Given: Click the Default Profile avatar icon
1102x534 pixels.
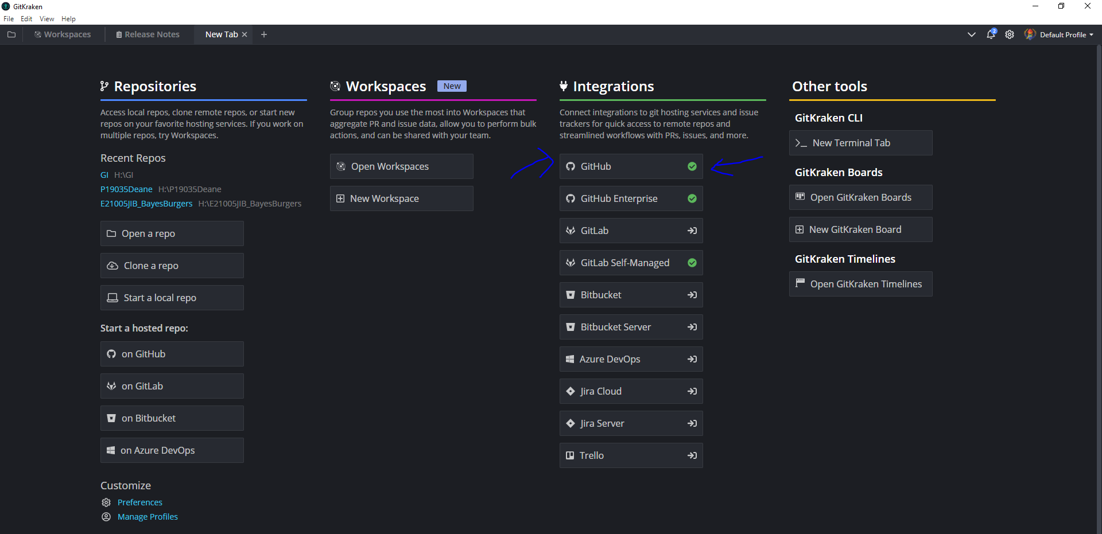Looking at the screenshot, I should coord(1030,34).
